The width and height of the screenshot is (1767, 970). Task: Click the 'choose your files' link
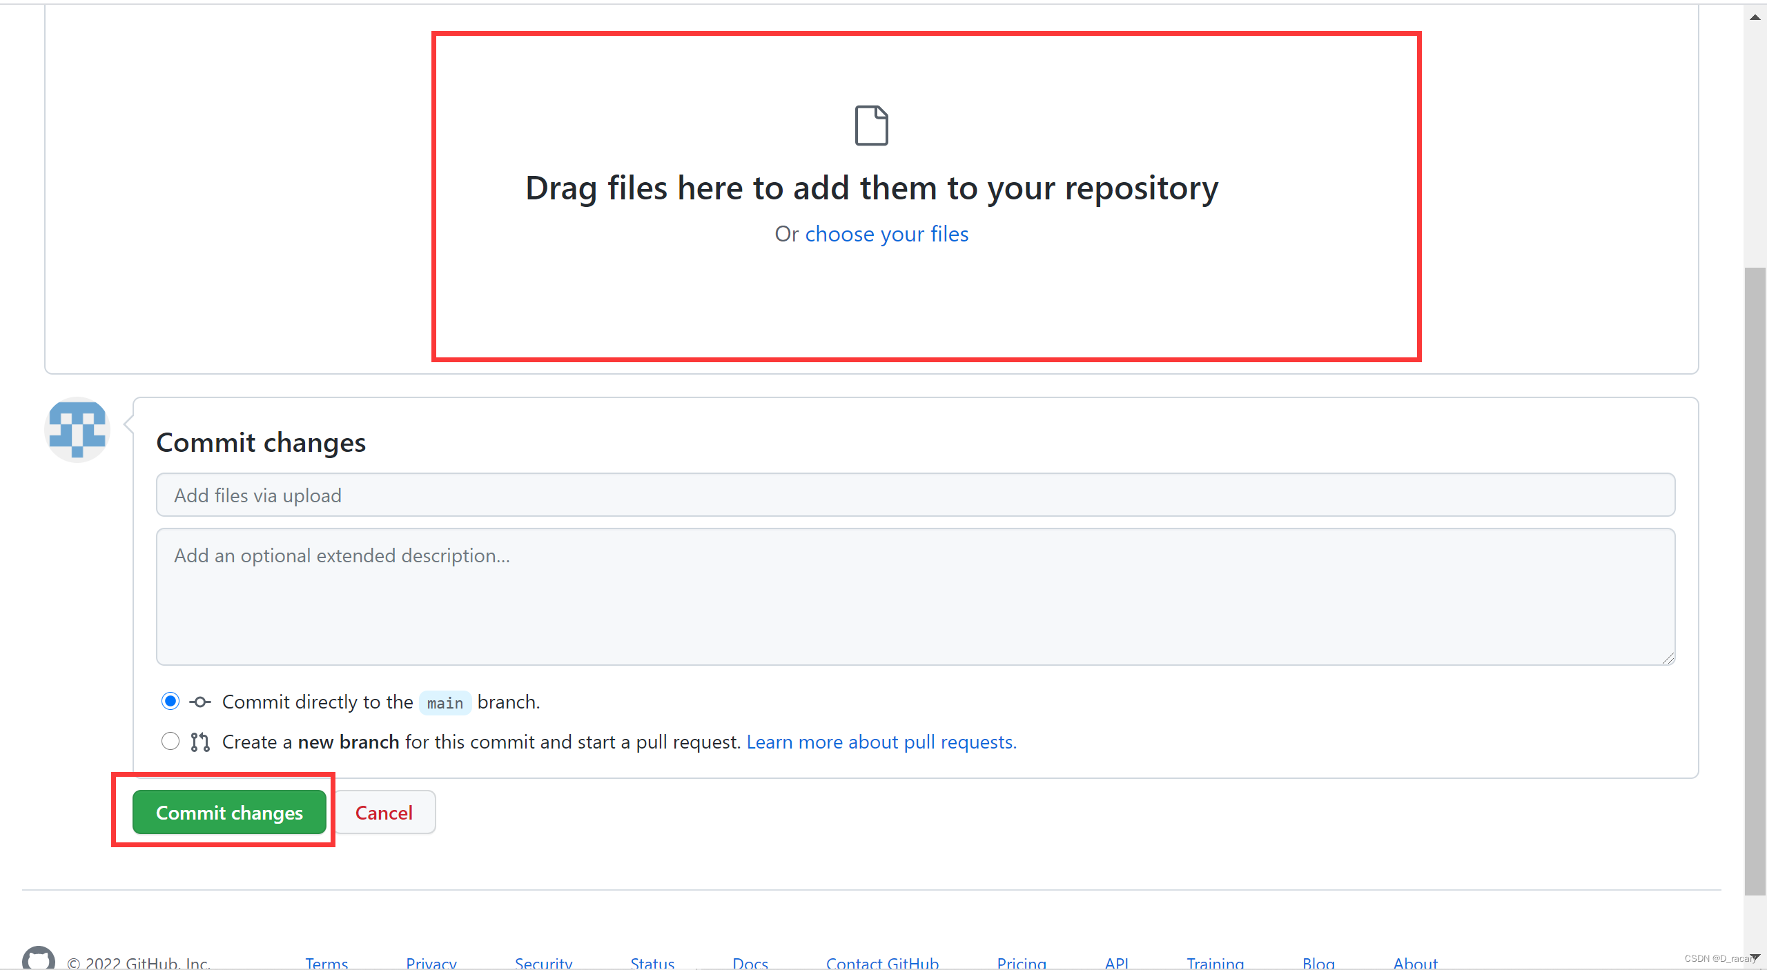coord(887,234)
